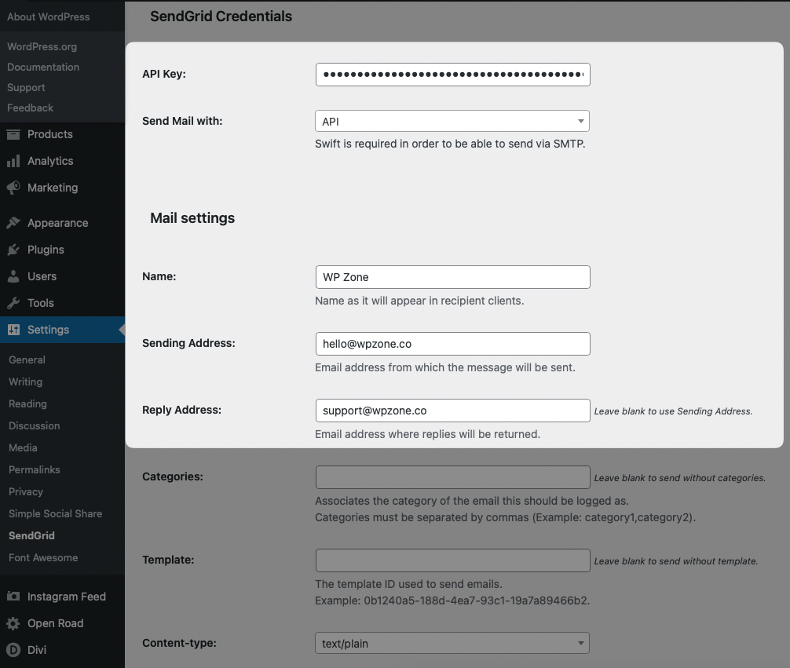
Task: Go to Media settings
Action: point(24,448)
